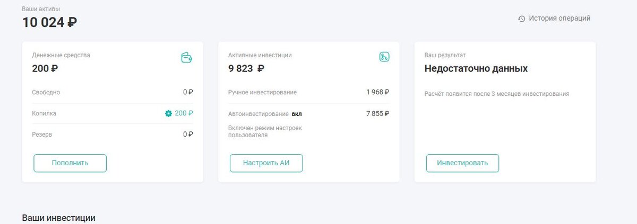637x224 pixels.
Task: Select the Свободно row label
Action: pyautogui.click(x=46, y=92)
